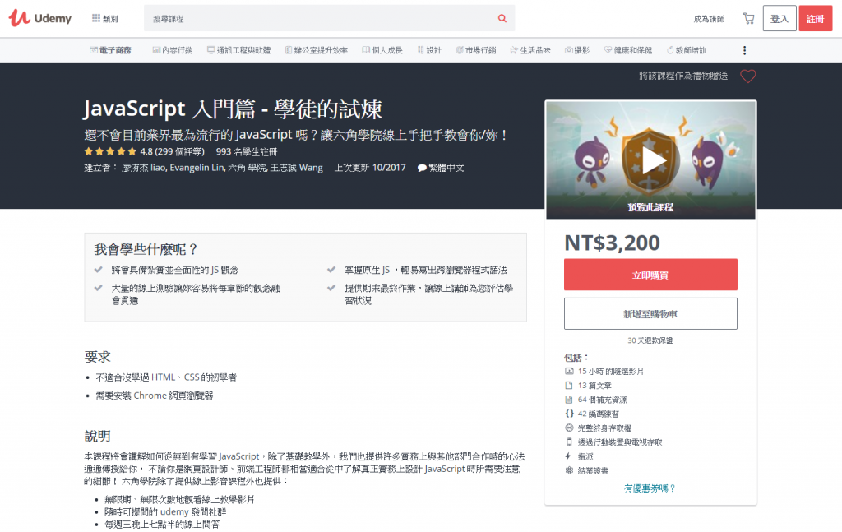Select the 市場行銷 category

tap(476, 50)
